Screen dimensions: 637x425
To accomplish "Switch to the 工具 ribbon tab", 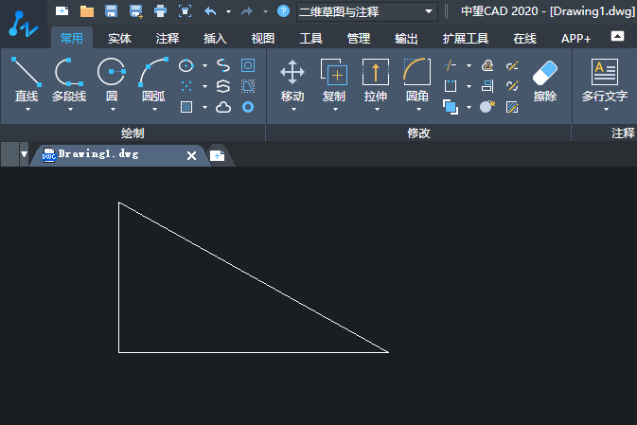I will (310, 39).
